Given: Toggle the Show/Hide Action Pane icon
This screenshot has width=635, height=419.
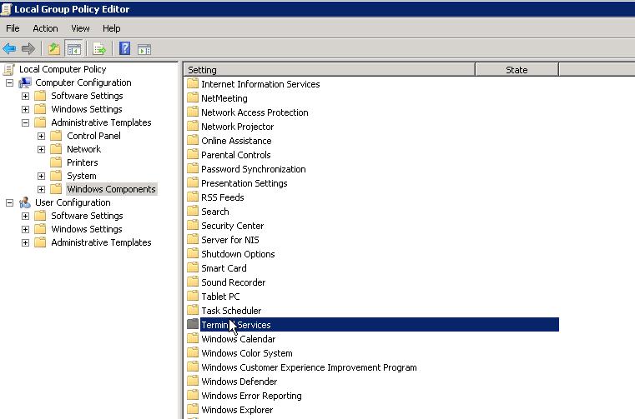Looking at the screenshot, I should (x=144, y=49).
